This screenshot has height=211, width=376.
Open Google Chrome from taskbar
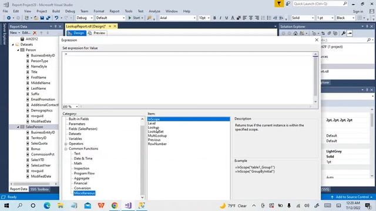pyautogui.click(x=115, y=206)
